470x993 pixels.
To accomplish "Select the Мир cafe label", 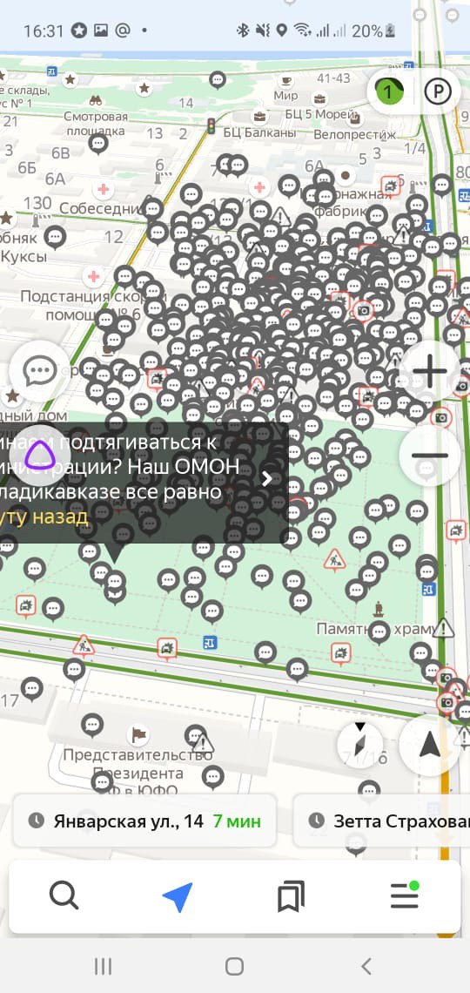I will (286, 96).
